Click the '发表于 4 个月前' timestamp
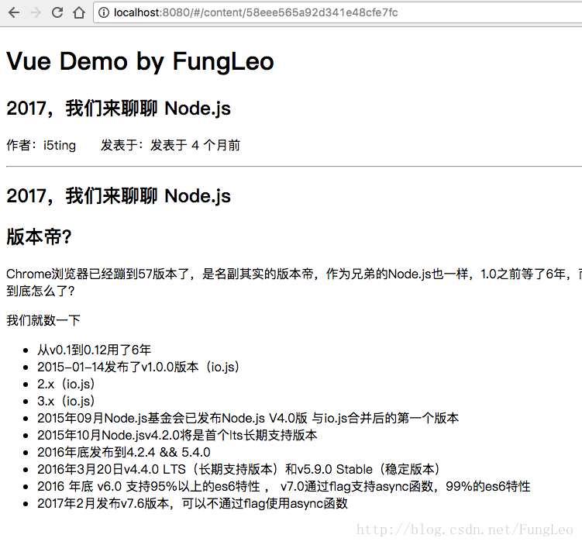 pos(195,145)
